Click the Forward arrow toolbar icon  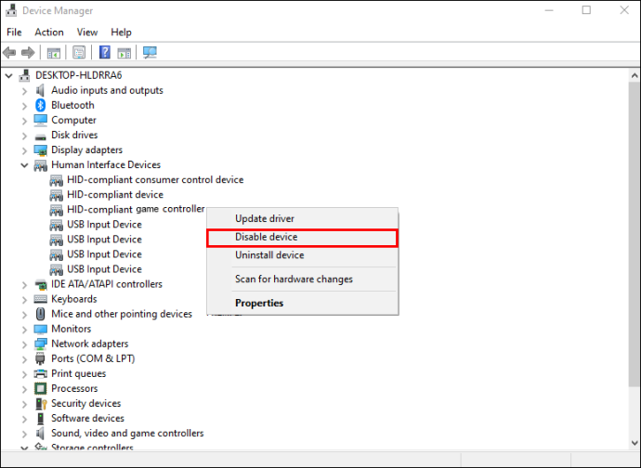tap(28, 52)
